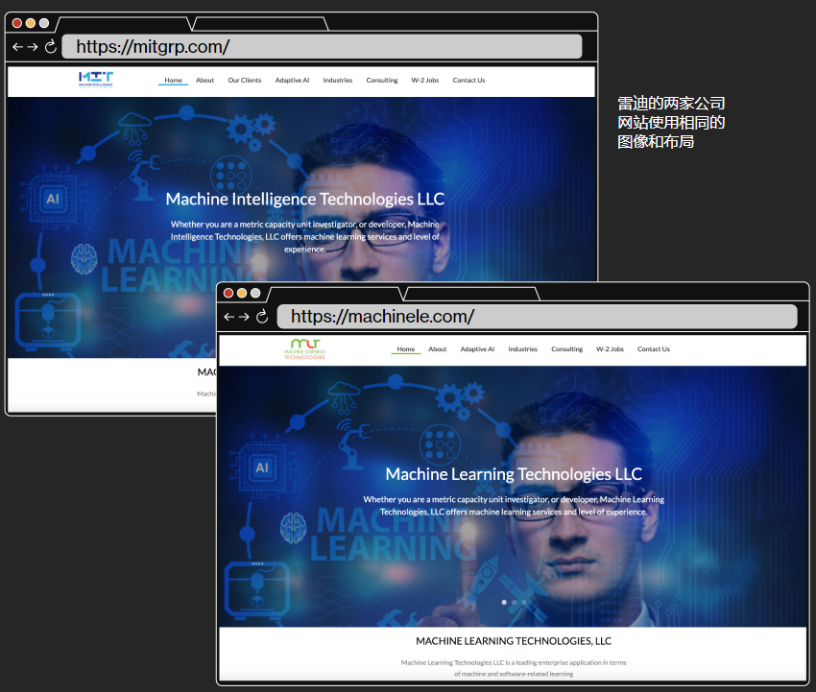Open Home on mitgrp site menu
This screenshot has width=816, height=692.
pyautogui.click(x=174, y=80)
